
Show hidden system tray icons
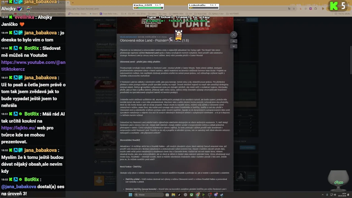tap(323, 195)
